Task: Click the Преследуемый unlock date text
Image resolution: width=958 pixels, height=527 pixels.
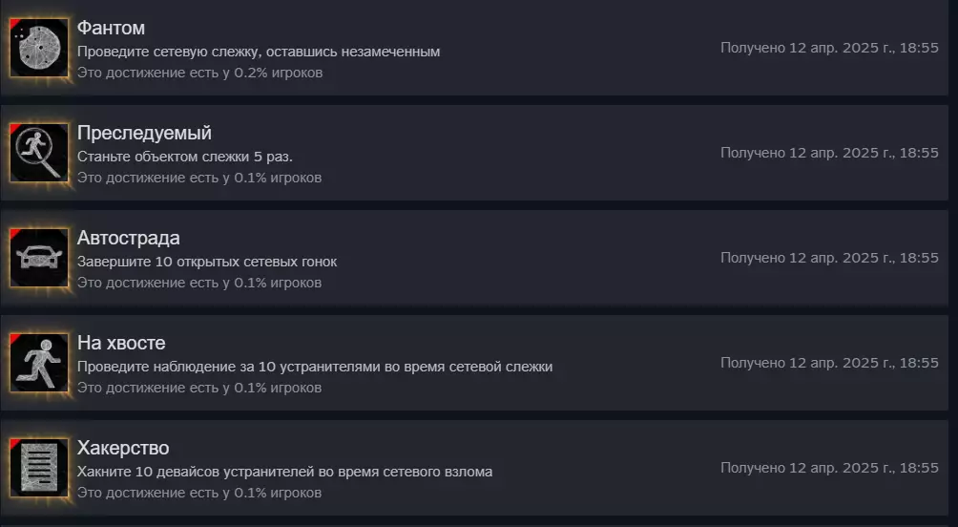Action: 829,153
